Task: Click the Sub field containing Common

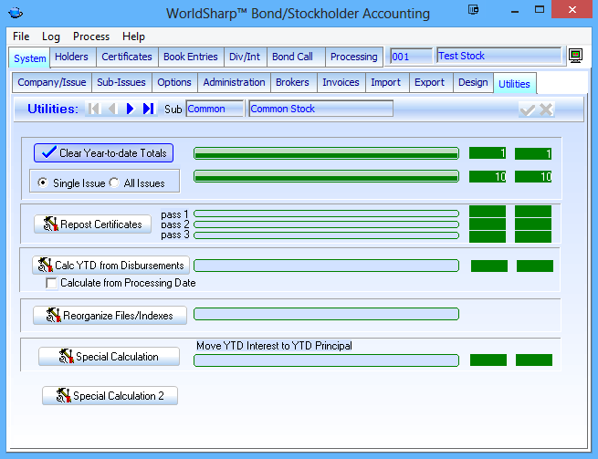Action: (215, 109)
